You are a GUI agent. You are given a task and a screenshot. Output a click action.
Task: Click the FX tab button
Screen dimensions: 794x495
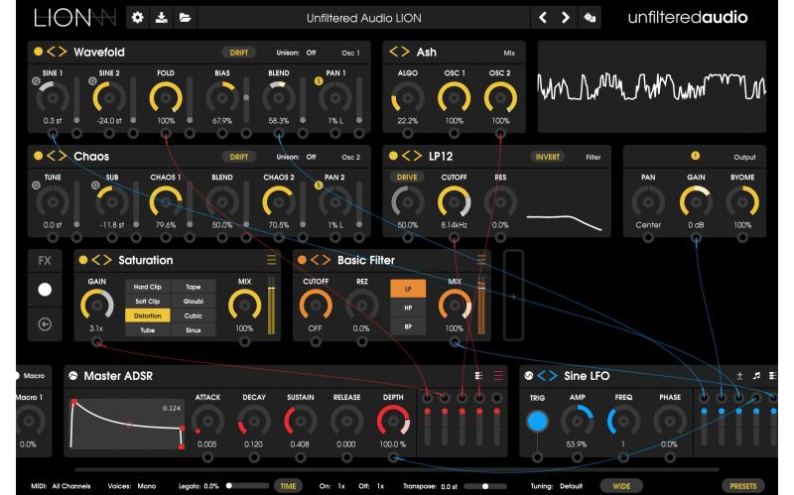click(45, 261)
